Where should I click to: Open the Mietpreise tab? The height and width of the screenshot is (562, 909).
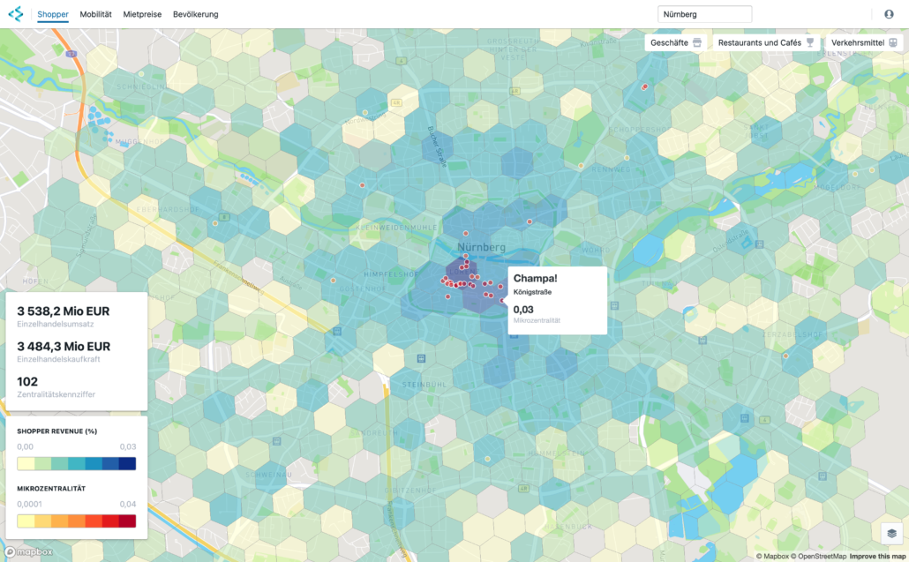[x=142, y=14]
